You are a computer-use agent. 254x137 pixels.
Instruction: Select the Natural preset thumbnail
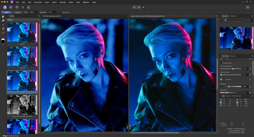[22, 33]
